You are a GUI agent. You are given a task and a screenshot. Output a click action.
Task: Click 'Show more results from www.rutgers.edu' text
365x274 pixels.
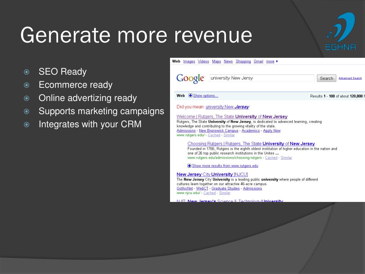225,166
